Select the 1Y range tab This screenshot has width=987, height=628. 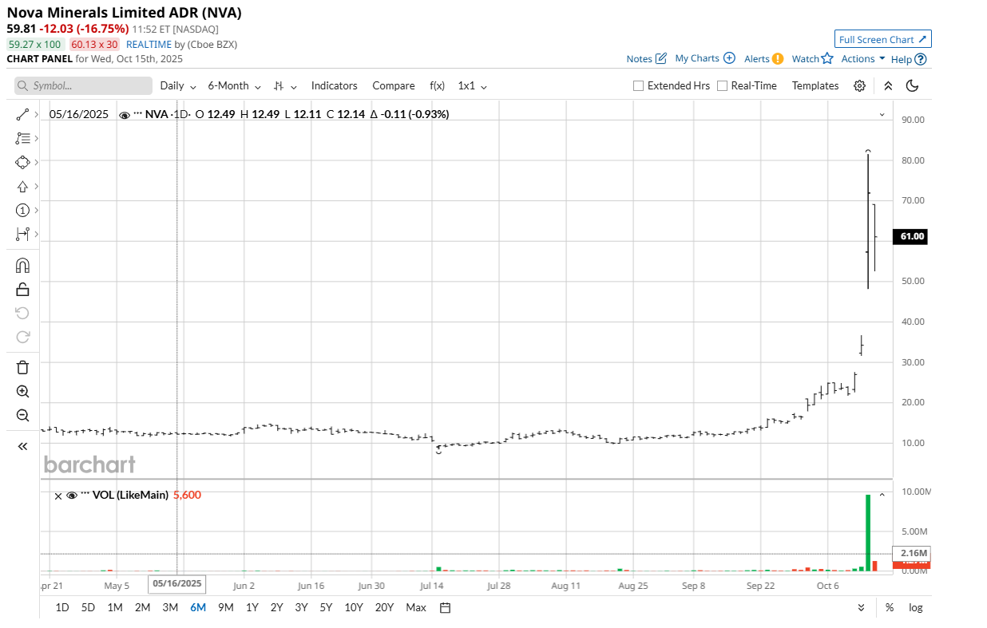[252, 607]
